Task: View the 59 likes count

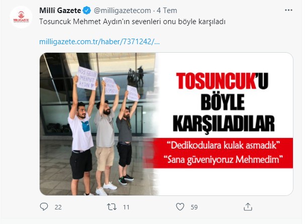Action: pos(194,207)
